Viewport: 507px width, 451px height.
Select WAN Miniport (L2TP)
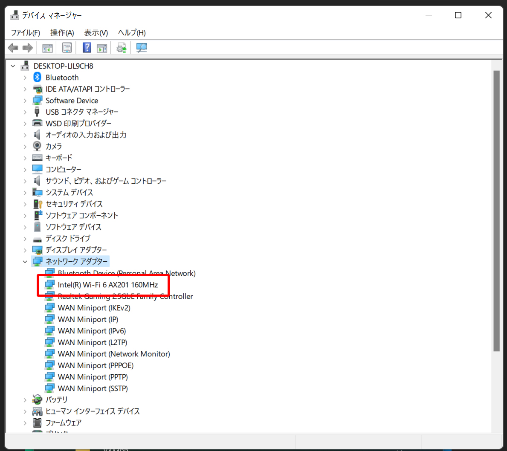point(93,342)
